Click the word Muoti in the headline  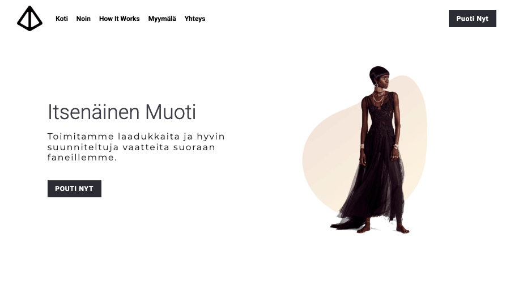coord(171,112)
